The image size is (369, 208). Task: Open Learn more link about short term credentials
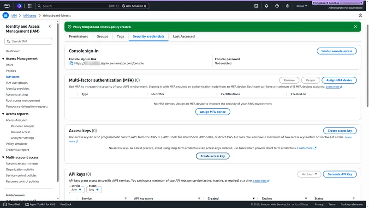click(307, 148)
